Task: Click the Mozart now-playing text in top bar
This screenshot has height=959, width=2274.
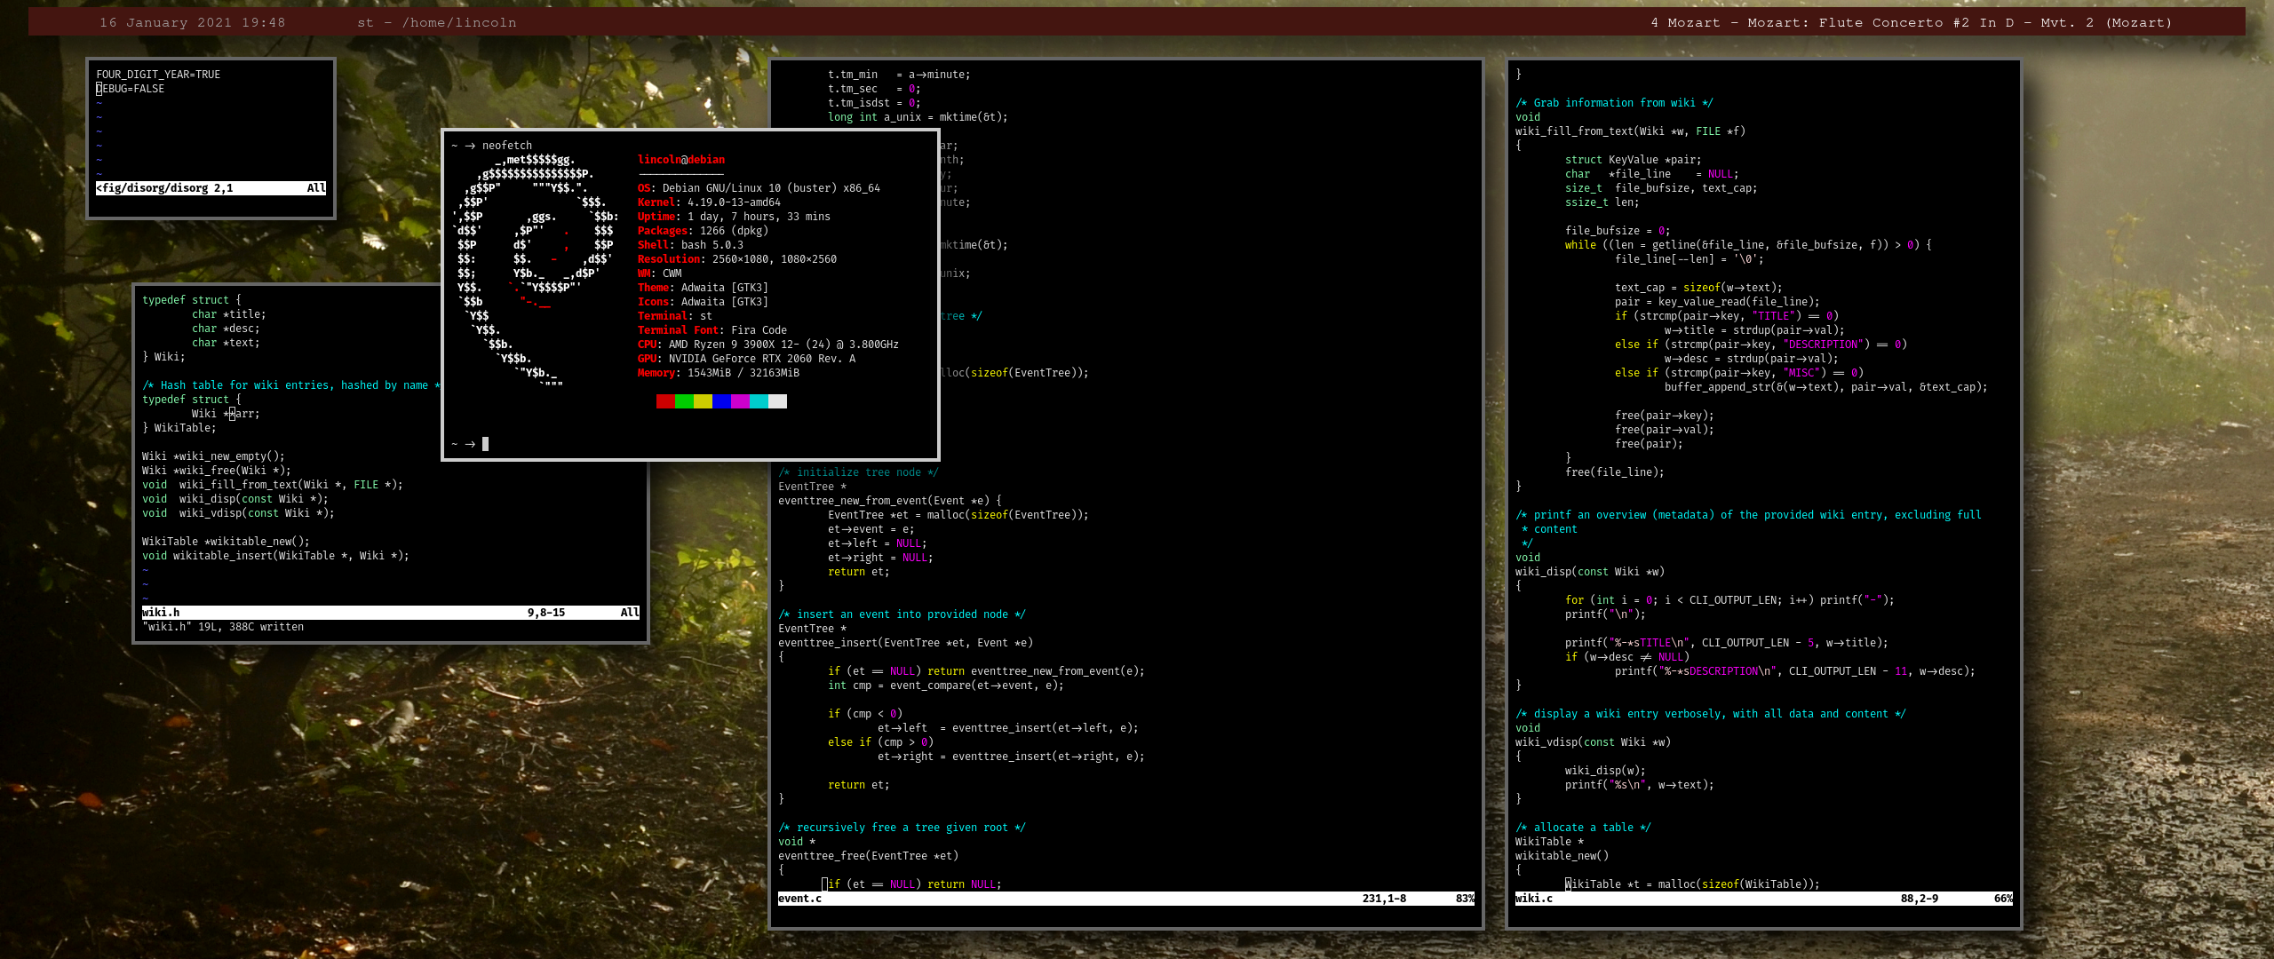Action: [x=1911, y=22]
